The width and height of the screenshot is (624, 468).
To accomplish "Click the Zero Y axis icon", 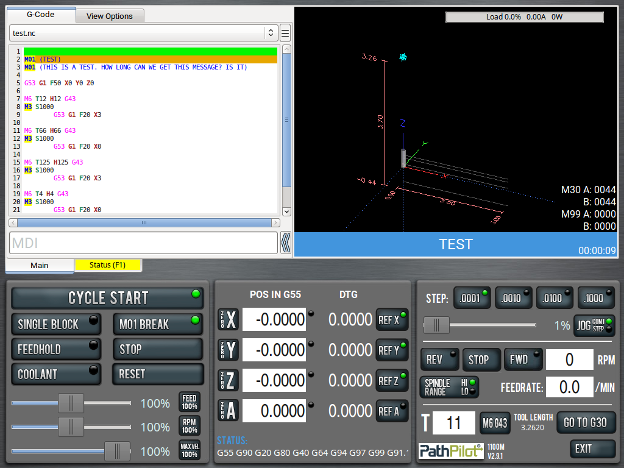I will click(x=229, y=350).
